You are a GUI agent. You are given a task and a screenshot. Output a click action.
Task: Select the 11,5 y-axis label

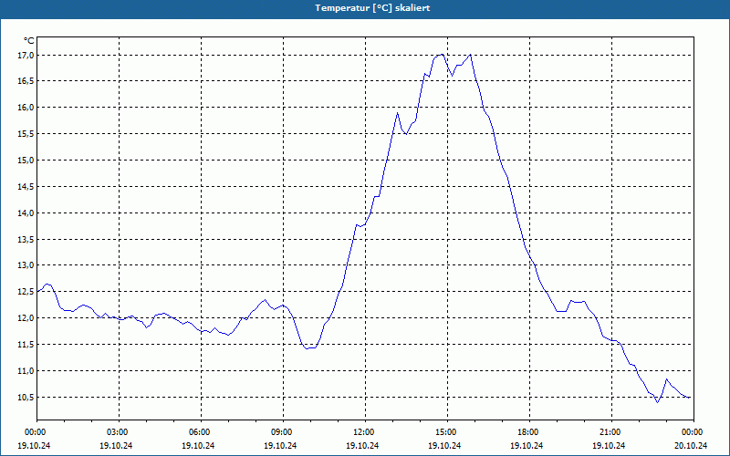click(26, 345)
